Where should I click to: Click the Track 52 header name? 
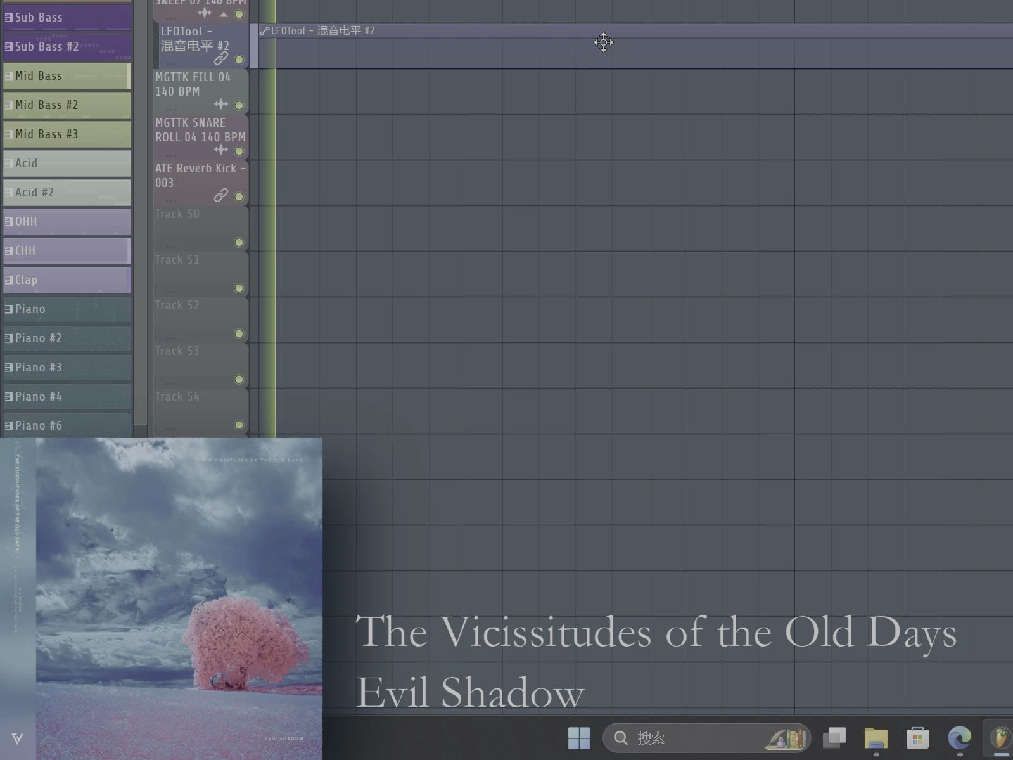coord(177,306)
